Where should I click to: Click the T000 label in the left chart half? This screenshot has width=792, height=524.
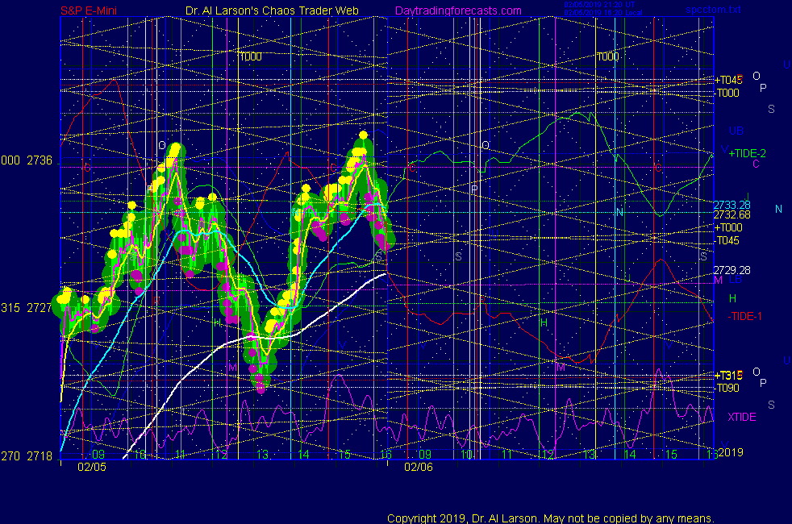[251, 56]
